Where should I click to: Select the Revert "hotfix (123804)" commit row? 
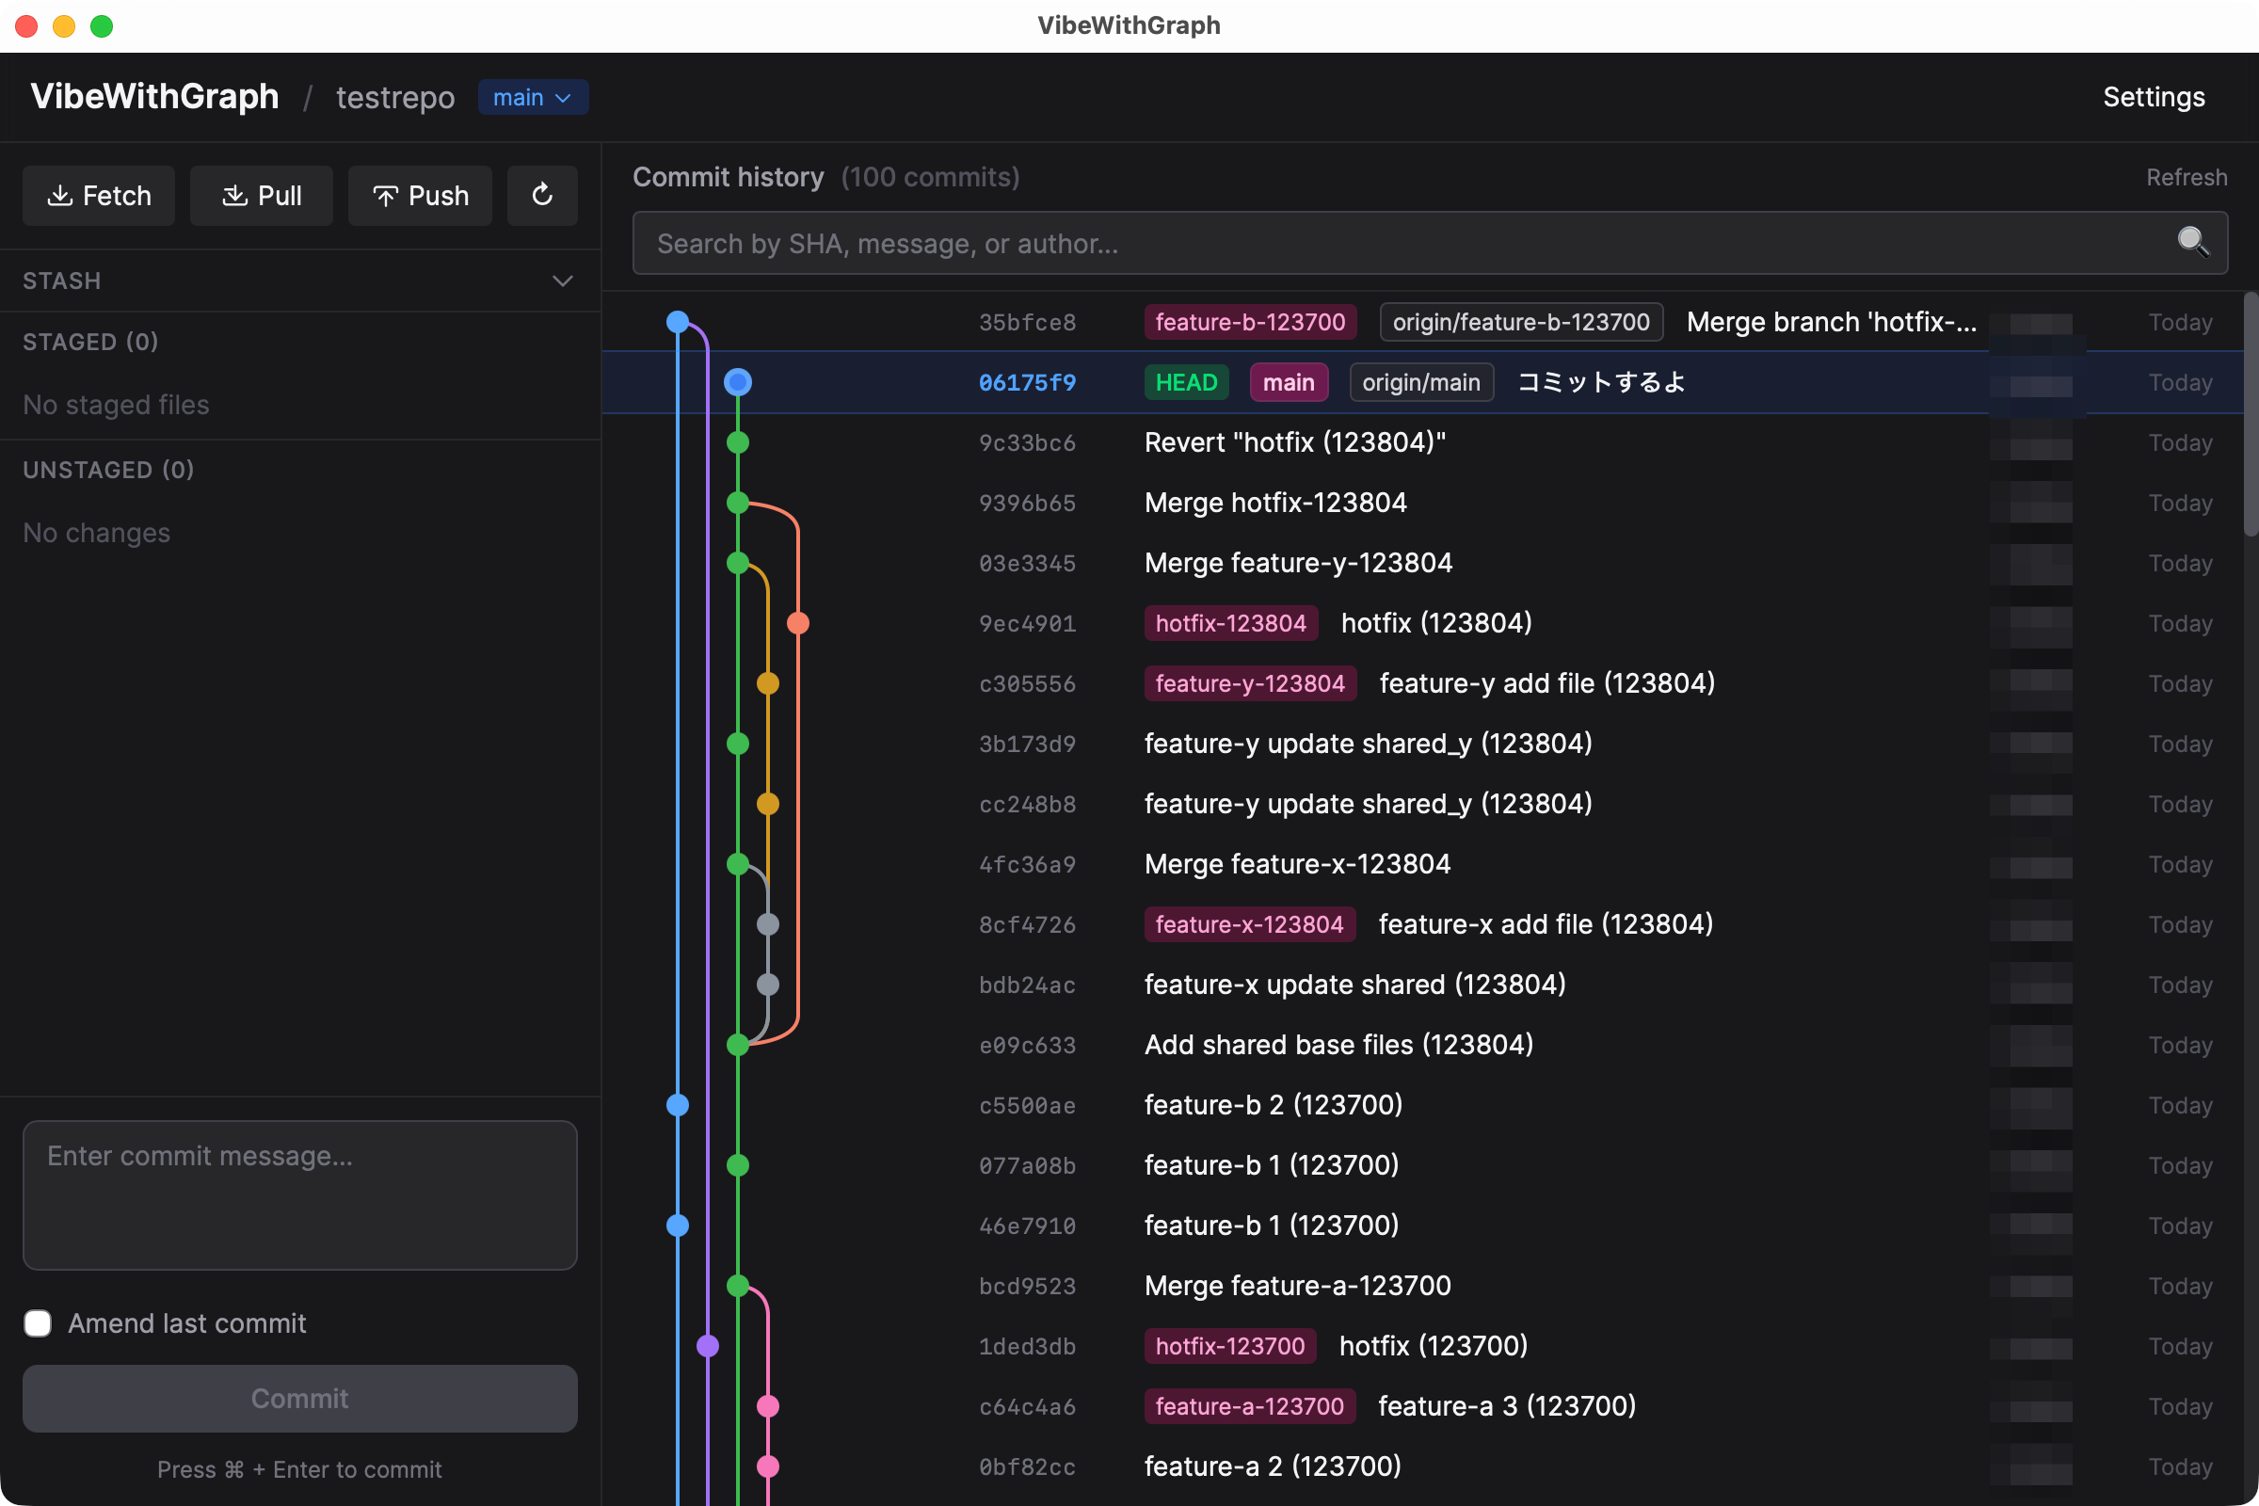[1295, 442]
